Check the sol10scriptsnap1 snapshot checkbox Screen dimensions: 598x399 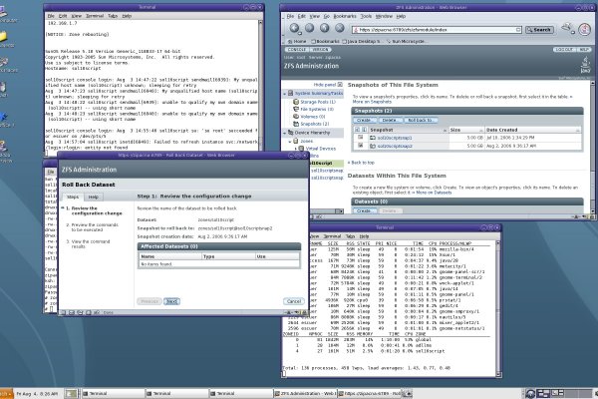[359, 139]
